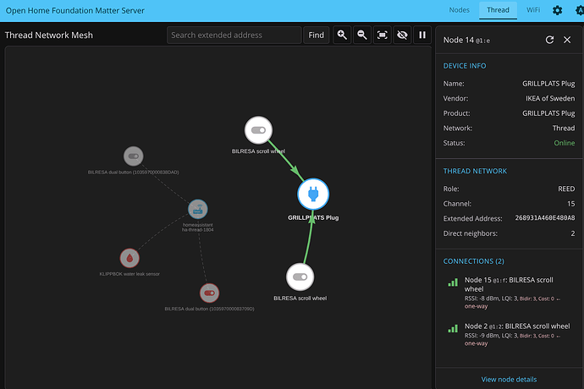Open the settings gear in header
Image resolution: width=584 pixels, height=389 pixels.
[557, 10]
